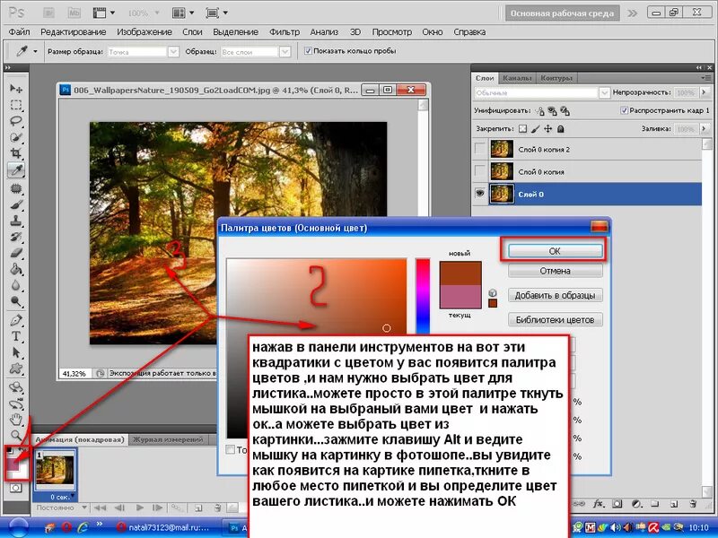Switch to the 'Контуры' tab

(556, 78)
